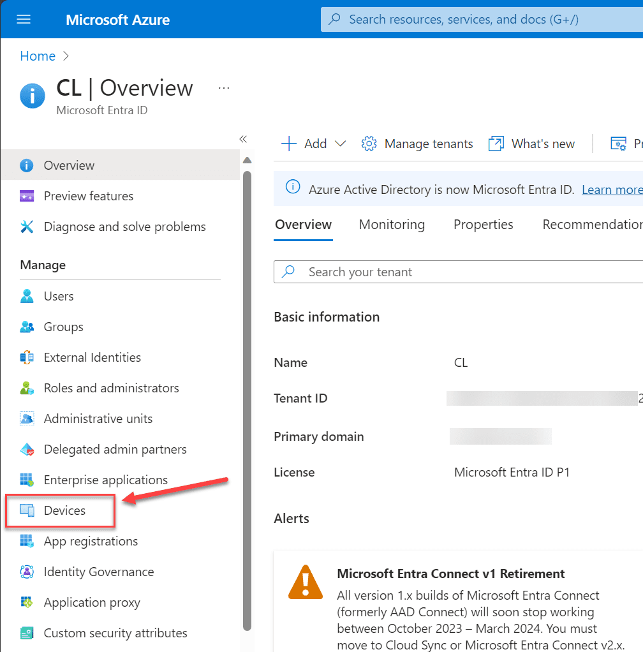Click the Microsoft Entra Connect v1 Retirement alert title
The height and width of the screenshot is (652, 643).
point(450,574)
